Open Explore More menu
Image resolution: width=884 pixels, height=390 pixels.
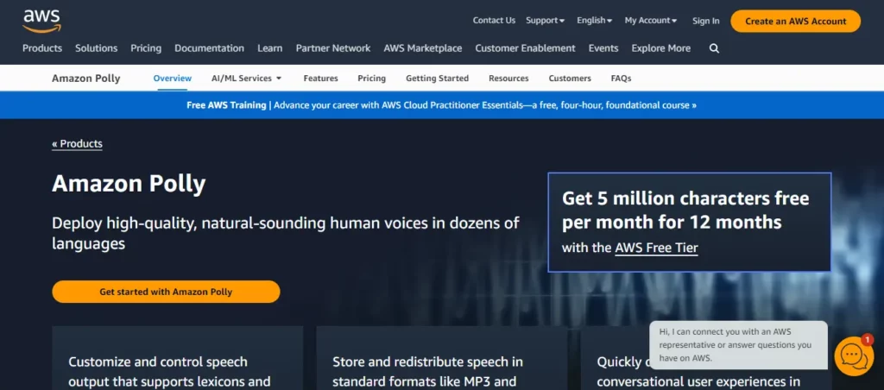(x=660, y=48)
